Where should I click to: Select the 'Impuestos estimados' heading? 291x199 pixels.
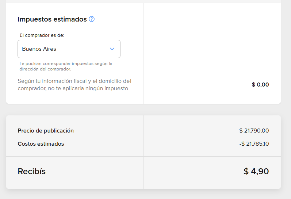52,19
